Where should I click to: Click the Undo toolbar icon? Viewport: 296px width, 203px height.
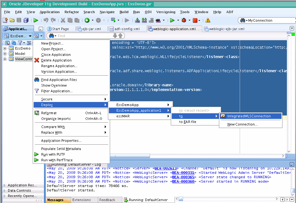pyautogui.click(x=46, y=20)
